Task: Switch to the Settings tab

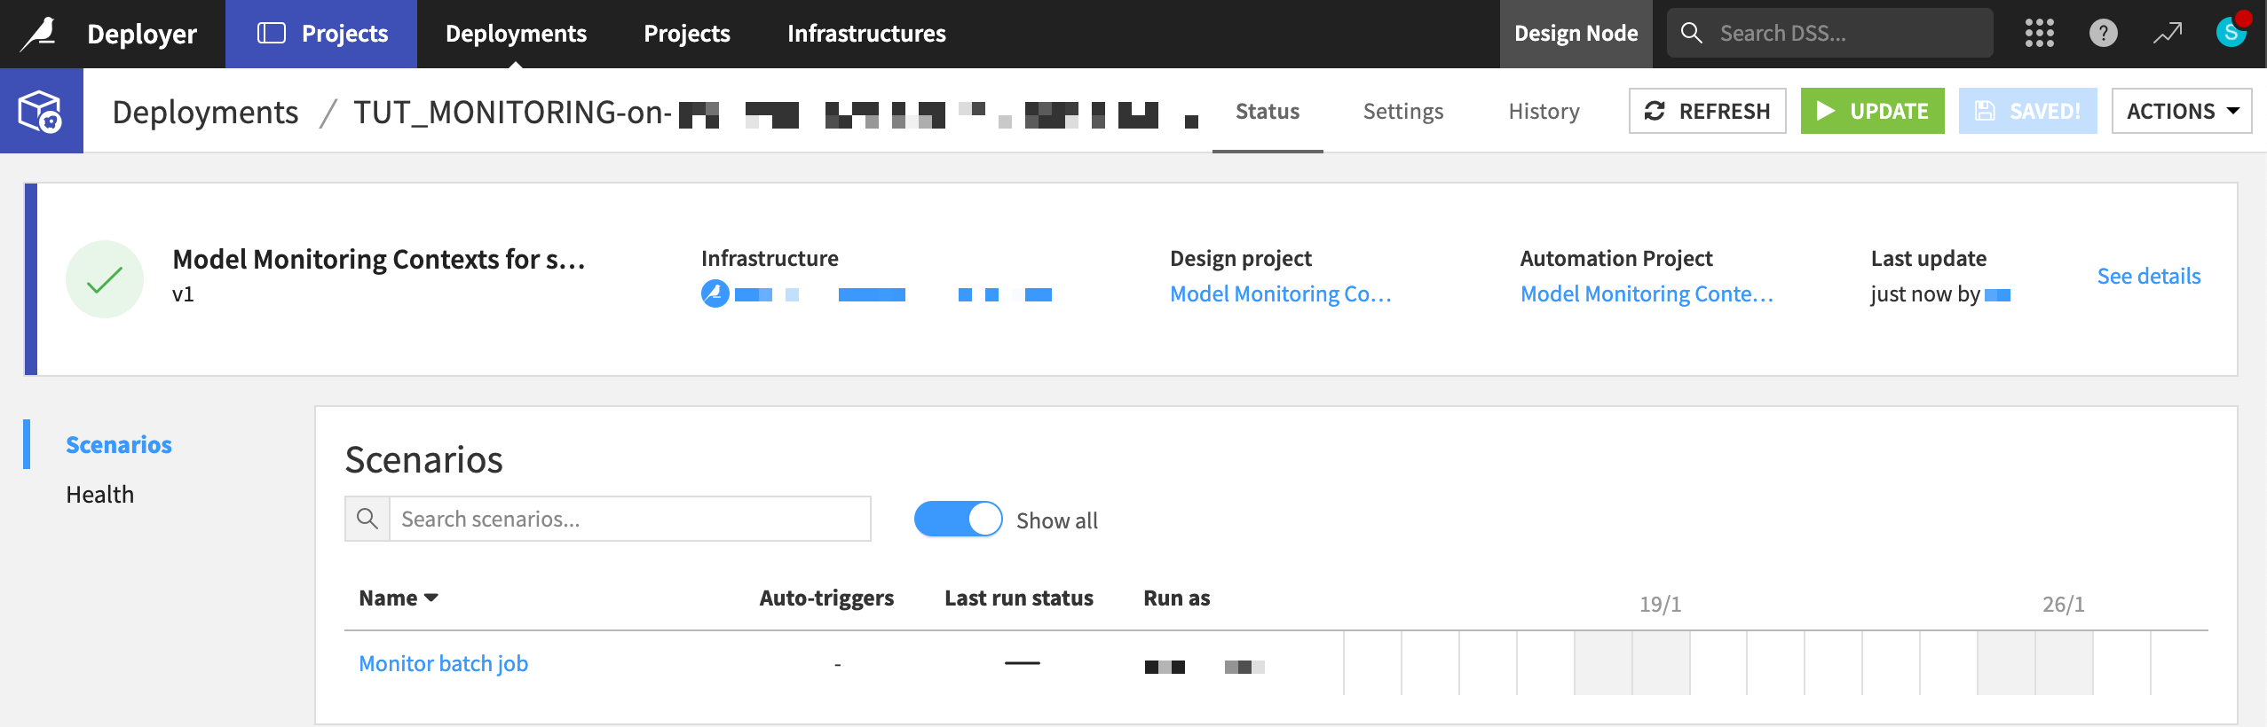Action: (1403, 112)
